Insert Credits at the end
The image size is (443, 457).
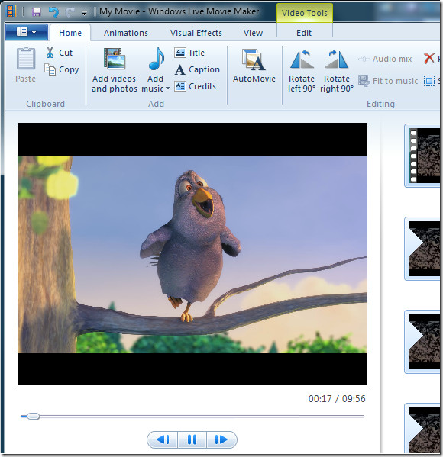(x=196, y=86)
